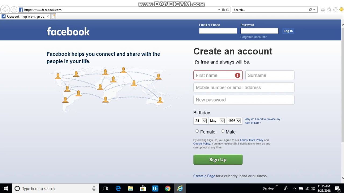
Task: Open the date of birth explanation link
Action: coord(262,121)
